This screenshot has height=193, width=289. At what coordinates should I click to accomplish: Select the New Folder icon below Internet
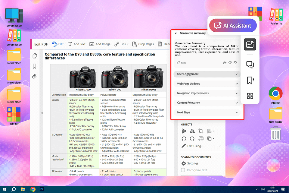coord(275,115)
